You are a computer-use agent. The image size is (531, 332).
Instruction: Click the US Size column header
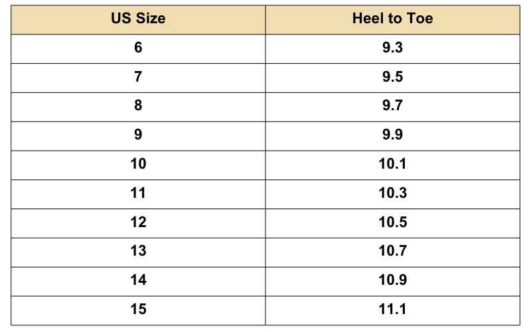138,19
